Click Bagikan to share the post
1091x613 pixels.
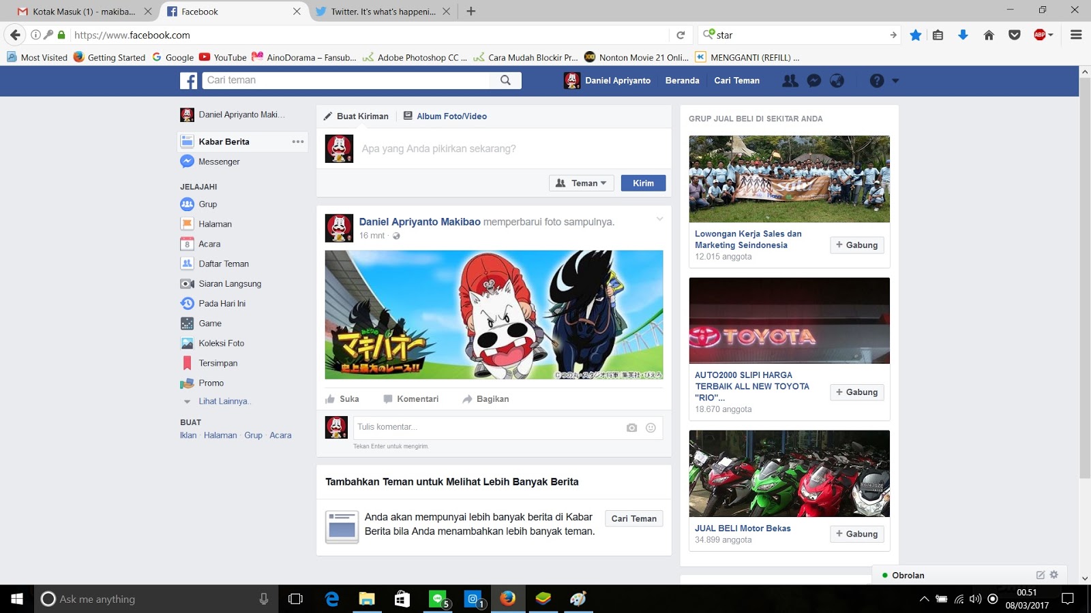(485, 399)
